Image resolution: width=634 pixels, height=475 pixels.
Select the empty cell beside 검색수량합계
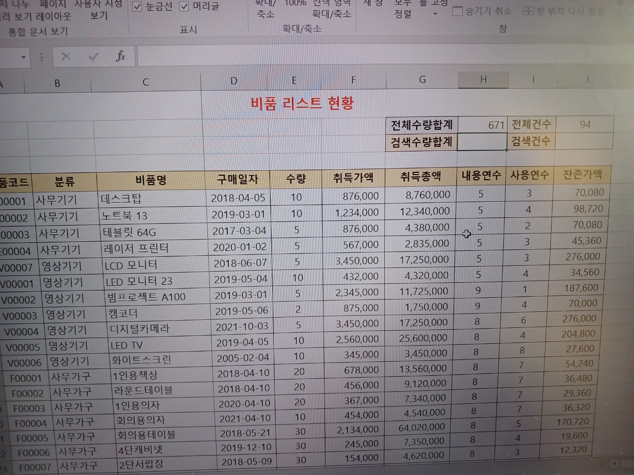coord(481,141)
